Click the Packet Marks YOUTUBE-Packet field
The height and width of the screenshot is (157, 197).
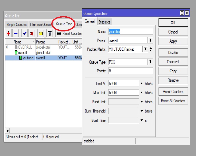(x=125, y=49)
